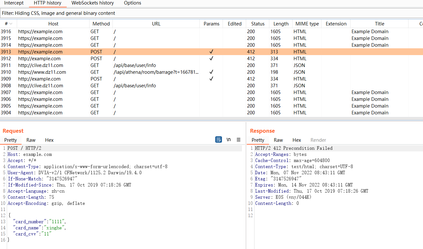Click Example Domain title in row 3916
The height and width of the screenshot is (249, 423).
pos(370,32)
